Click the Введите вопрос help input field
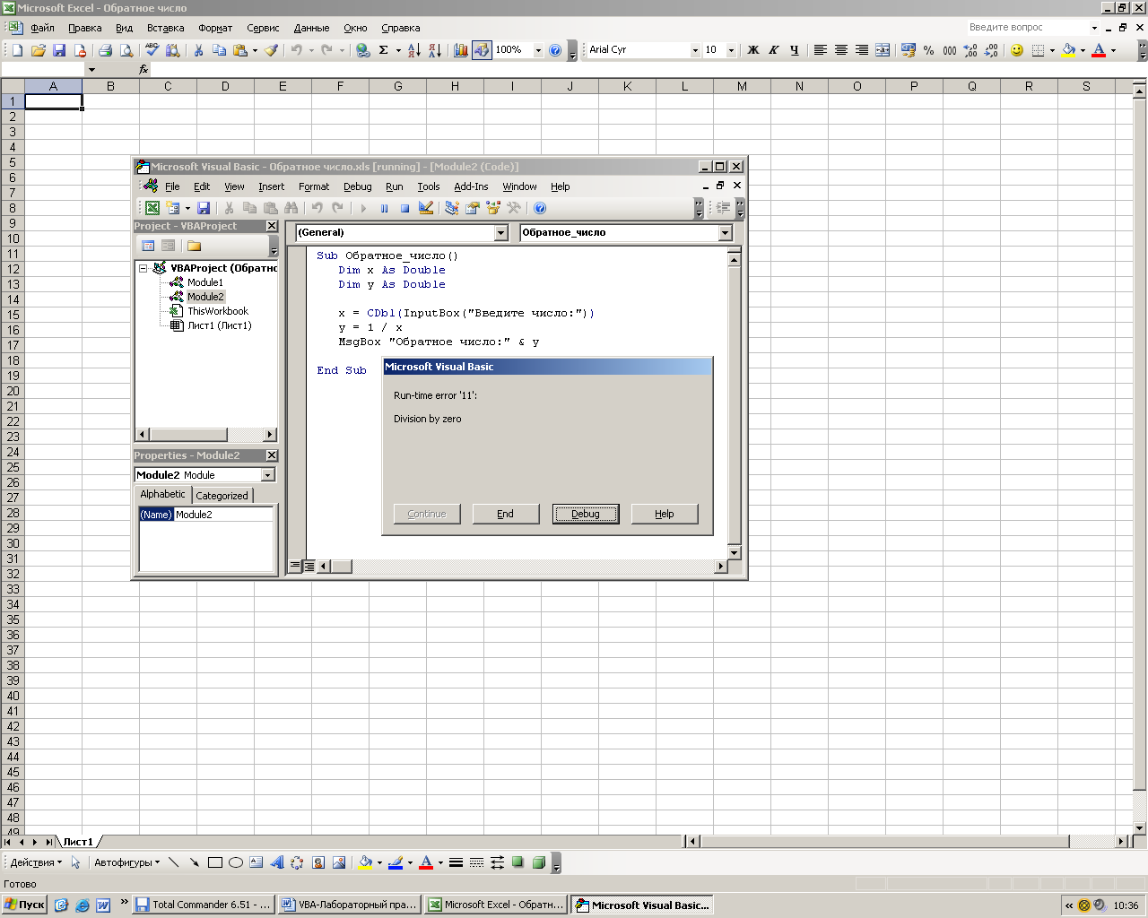Image resolution: width=1148 pixels, height=918 pixels. 1028,28
